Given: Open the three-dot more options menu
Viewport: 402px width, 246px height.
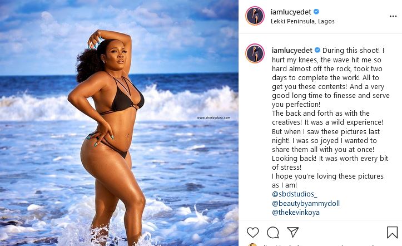Looking at the screenshot, I should pos(393,16).
